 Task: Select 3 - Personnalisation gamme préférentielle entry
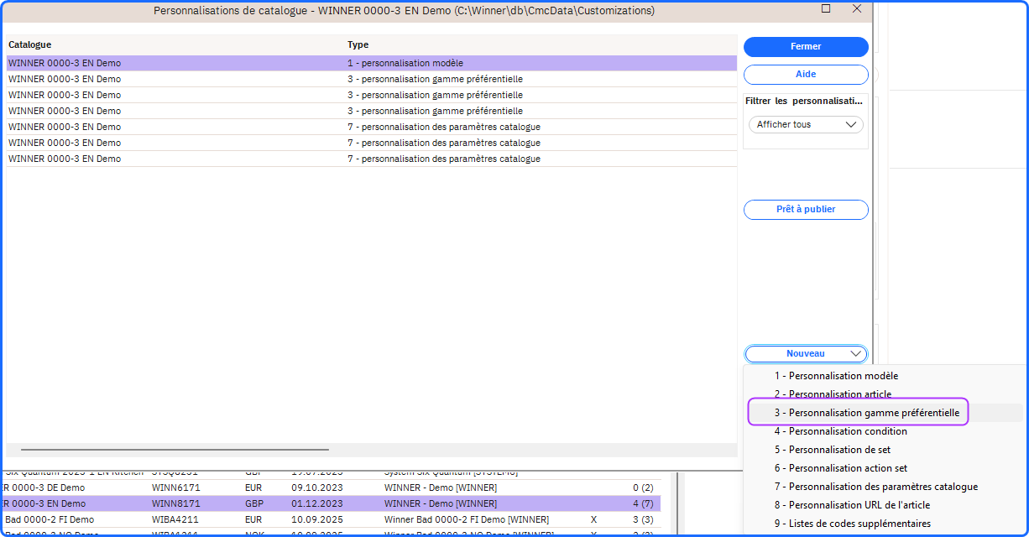866,413
